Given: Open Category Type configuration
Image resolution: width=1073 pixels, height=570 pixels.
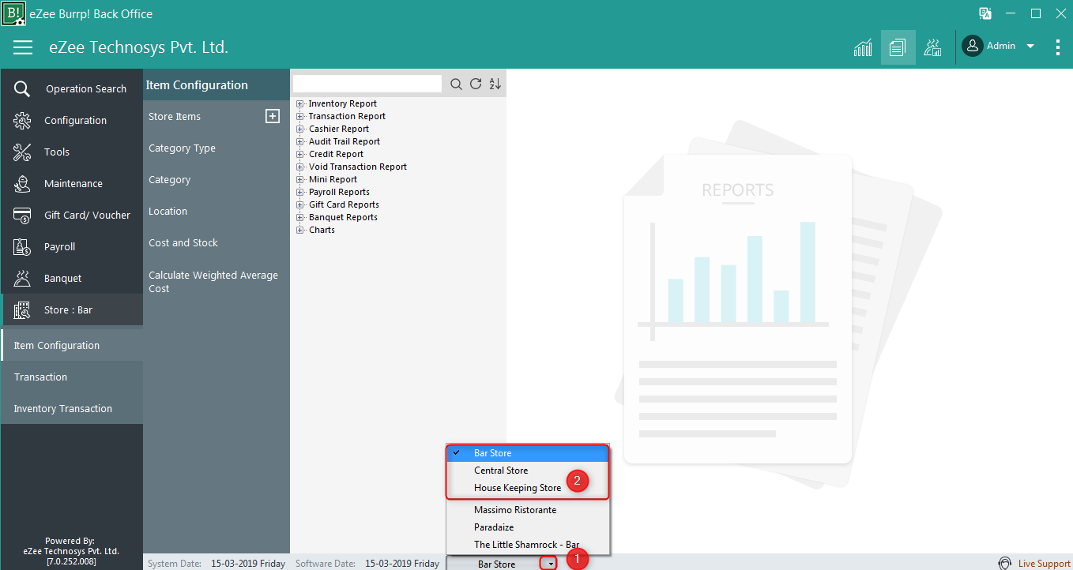Looking at the screenshot, I should pos(182,148).
